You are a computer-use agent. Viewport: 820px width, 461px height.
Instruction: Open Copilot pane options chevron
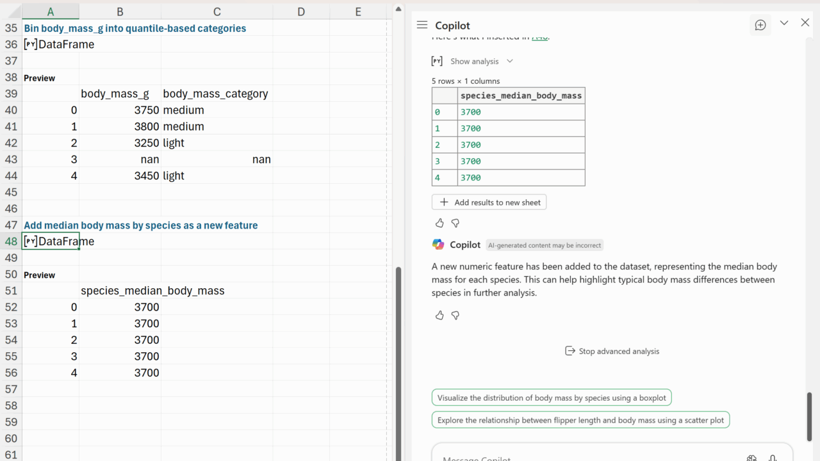[x=783, y=23]
